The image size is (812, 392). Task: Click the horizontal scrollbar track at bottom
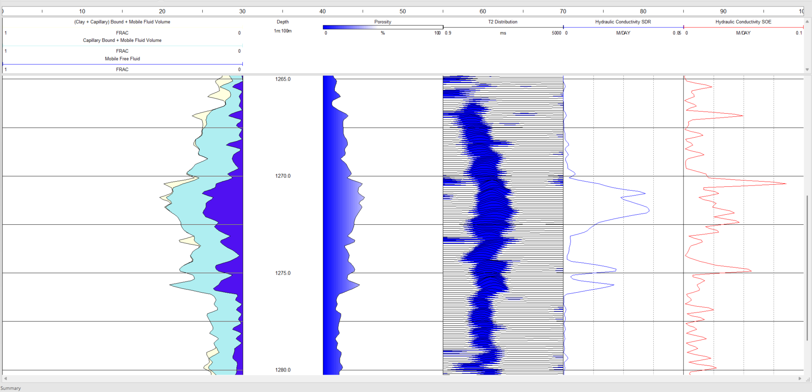[x=403, y=378]
